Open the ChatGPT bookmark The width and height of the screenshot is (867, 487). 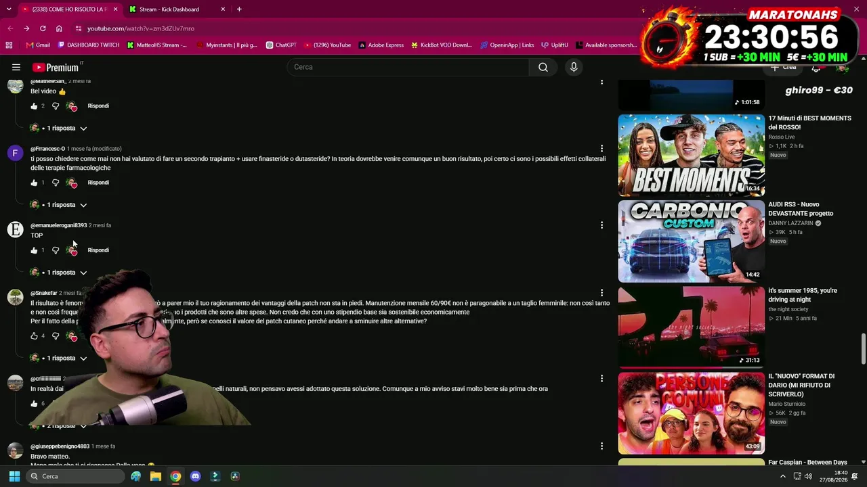(x=281, y=45)
